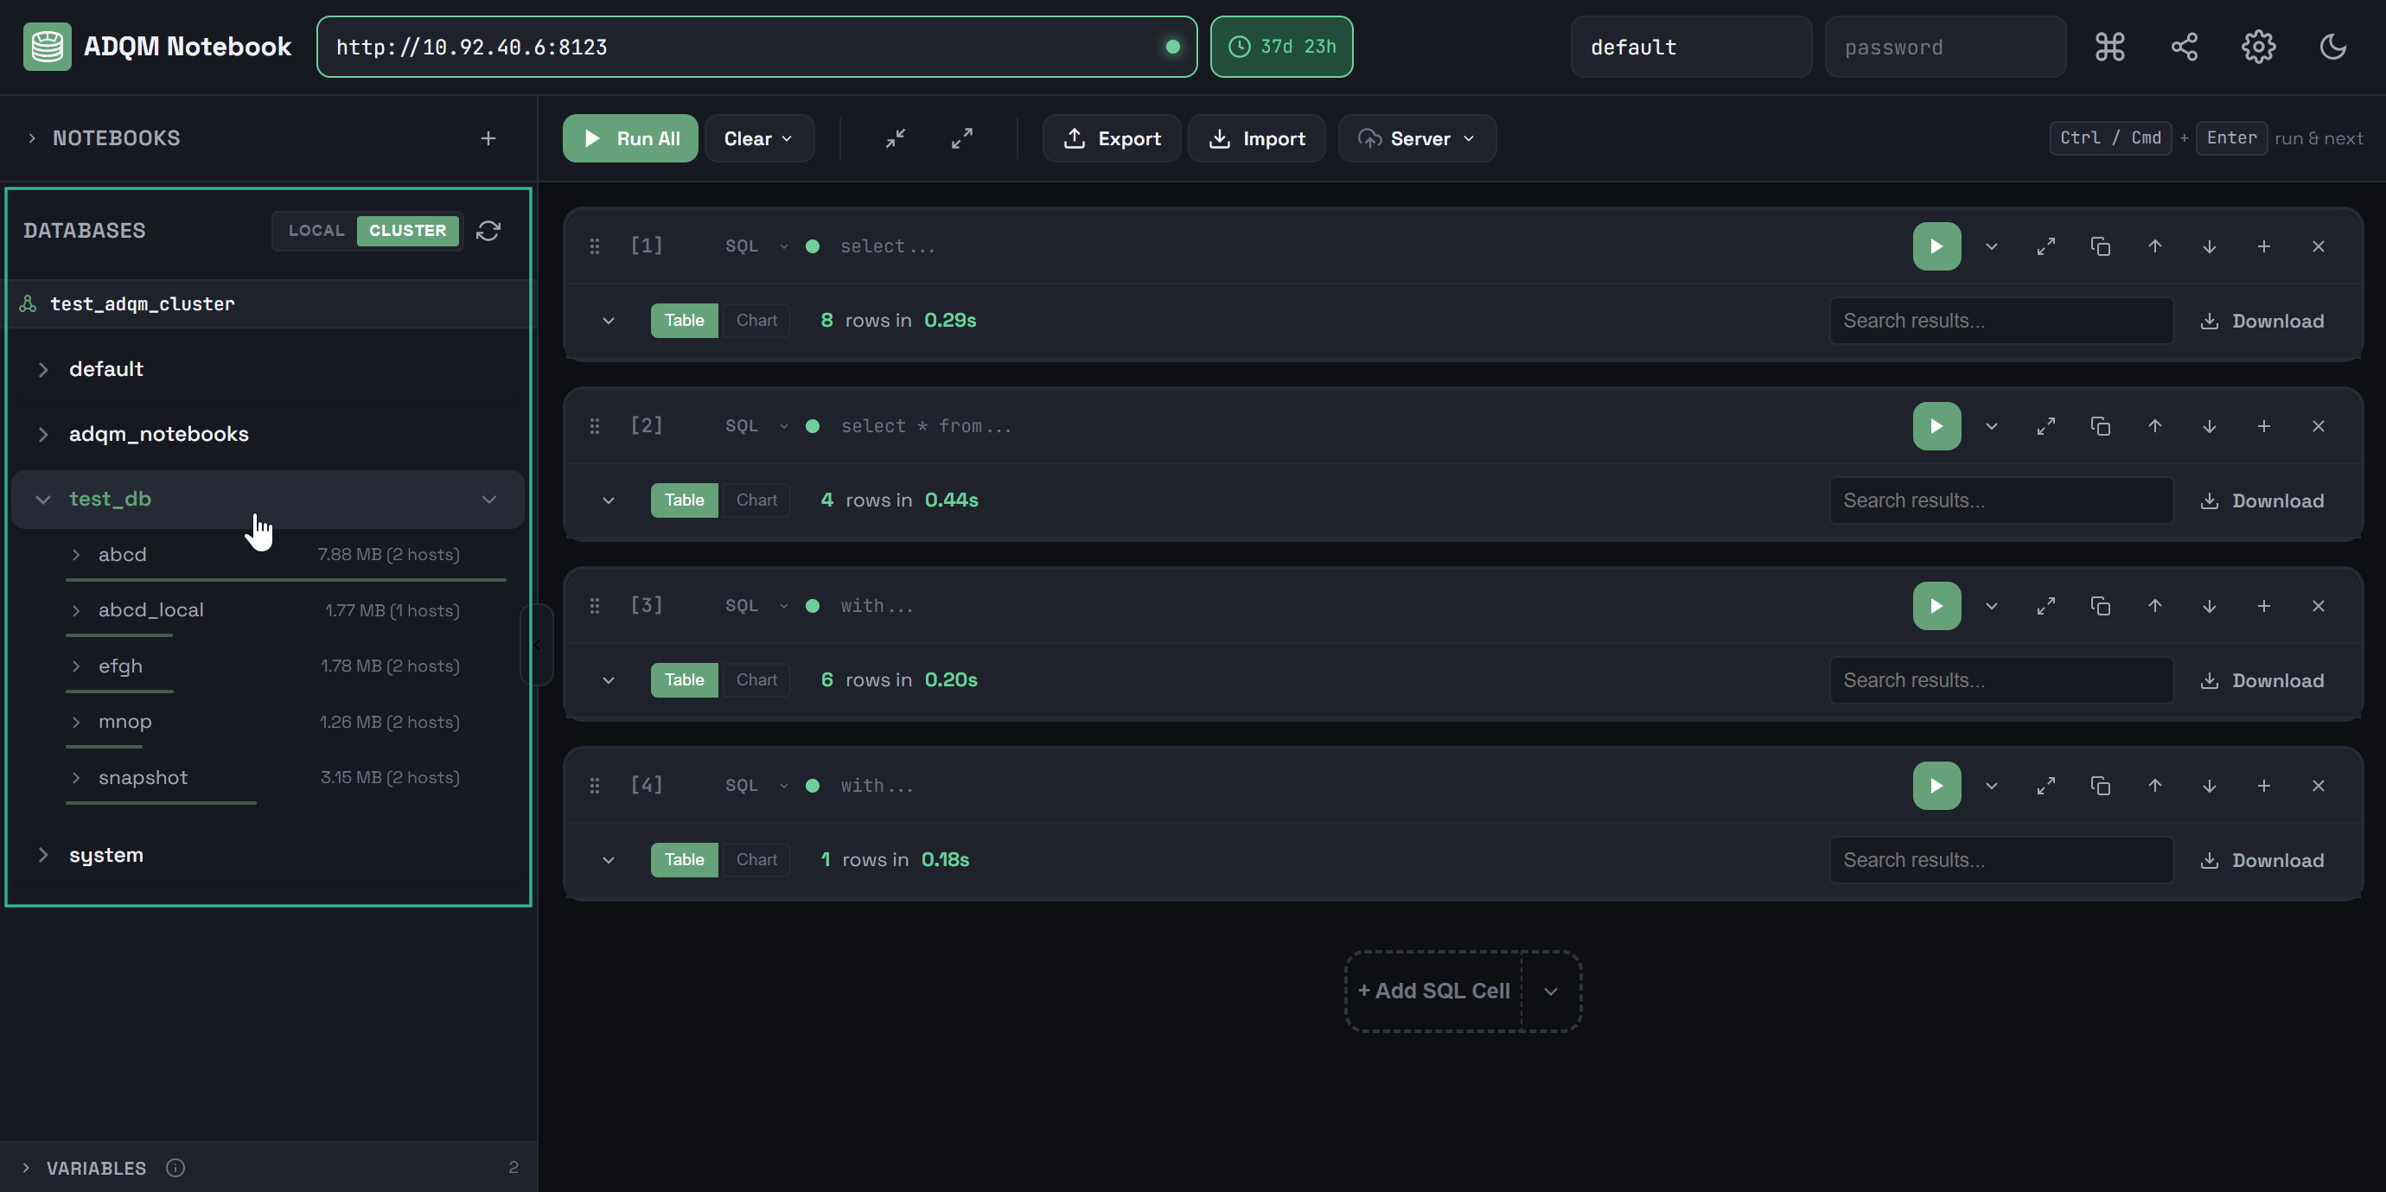Image resolution: width=2386 pixels, height=1192 pixels.
Task: Toggle dark mode with moon icon
Action: 2332,47
